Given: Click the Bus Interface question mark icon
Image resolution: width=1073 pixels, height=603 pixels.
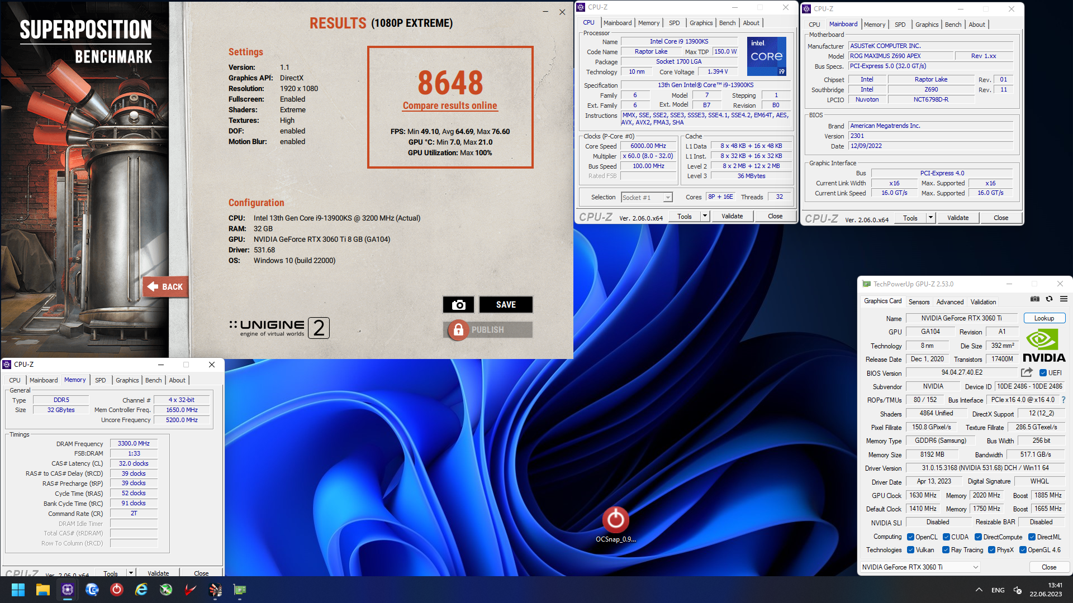Looking at the screenshot, I should [1063, 400].
